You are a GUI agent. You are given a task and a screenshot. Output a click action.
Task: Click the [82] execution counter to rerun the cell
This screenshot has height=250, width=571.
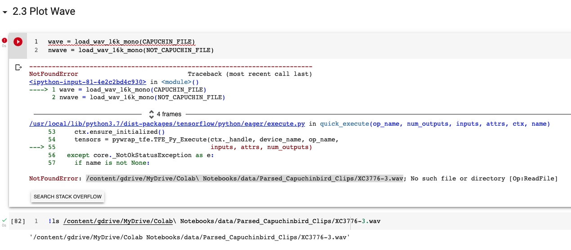[x=18, y=221]
